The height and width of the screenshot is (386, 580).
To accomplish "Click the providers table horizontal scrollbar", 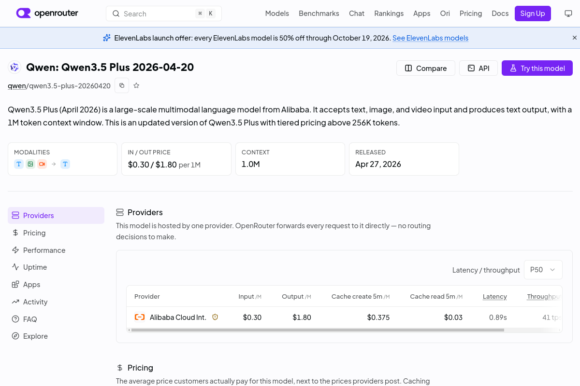I will [318, 330].
